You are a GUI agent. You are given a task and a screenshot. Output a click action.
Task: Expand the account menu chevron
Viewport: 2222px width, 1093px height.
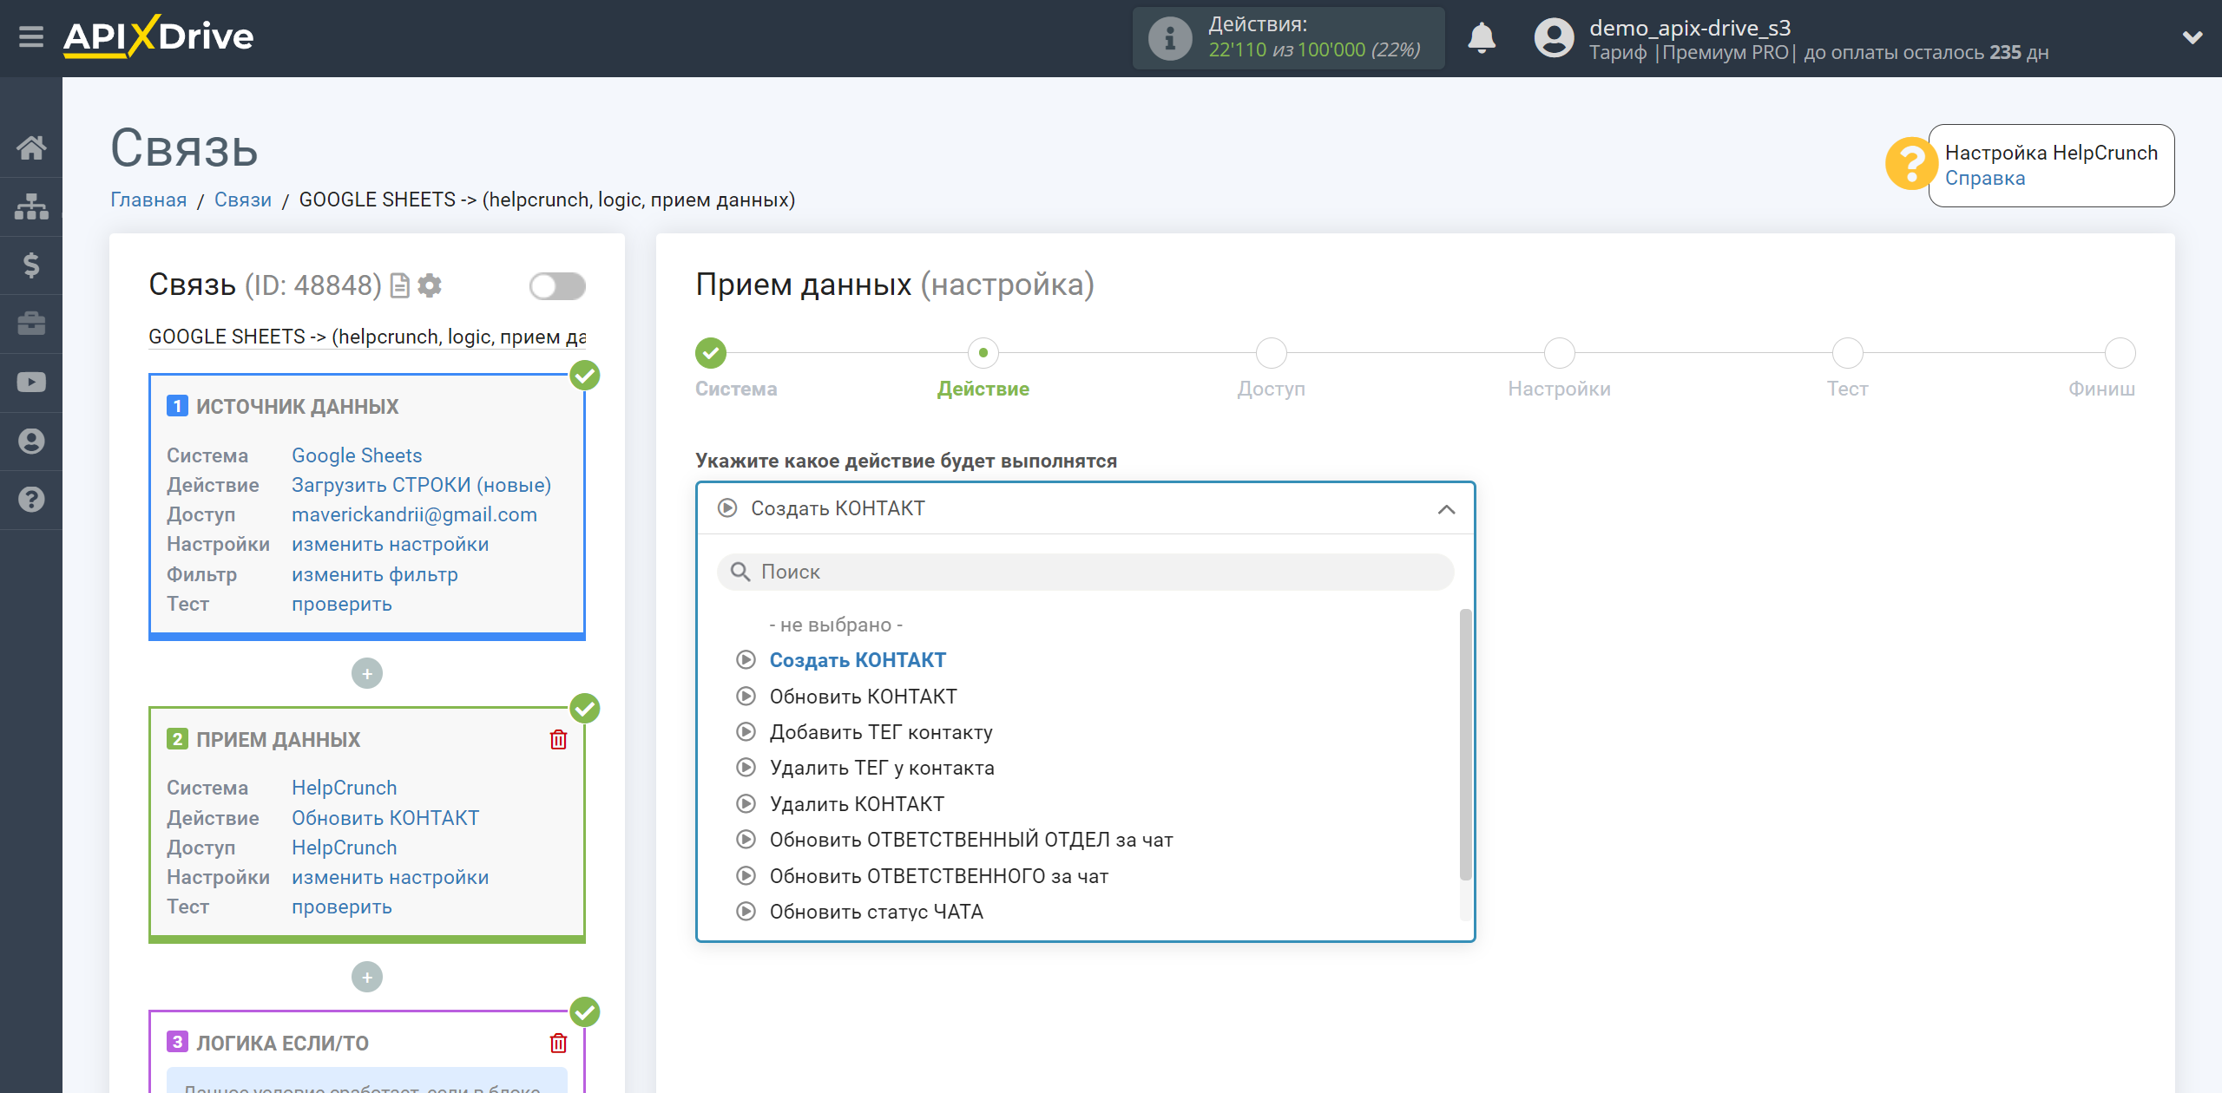point(2192,37)
